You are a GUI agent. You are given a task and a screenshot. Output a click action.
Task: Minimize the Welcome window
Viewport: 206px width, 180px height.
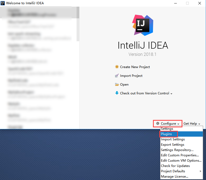pos(176,3)
